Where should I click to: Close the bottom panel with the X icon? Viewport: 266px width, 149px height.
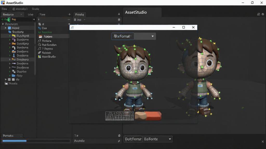coord(263,141)
